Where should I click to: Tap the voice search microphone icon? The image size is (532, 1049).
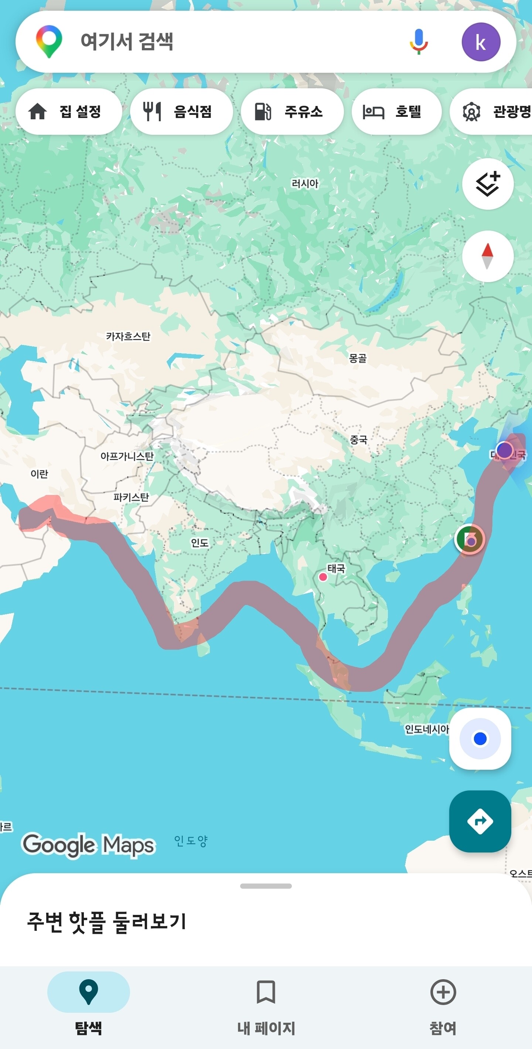coord(418,41)
